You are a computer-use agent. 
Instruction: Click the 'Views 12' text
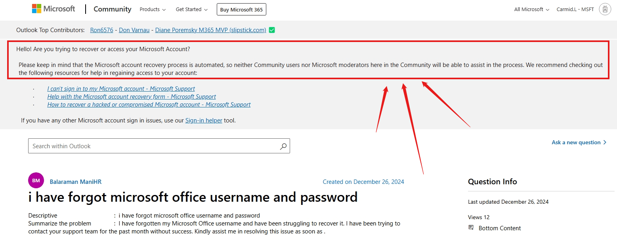[x=479, y=217]
